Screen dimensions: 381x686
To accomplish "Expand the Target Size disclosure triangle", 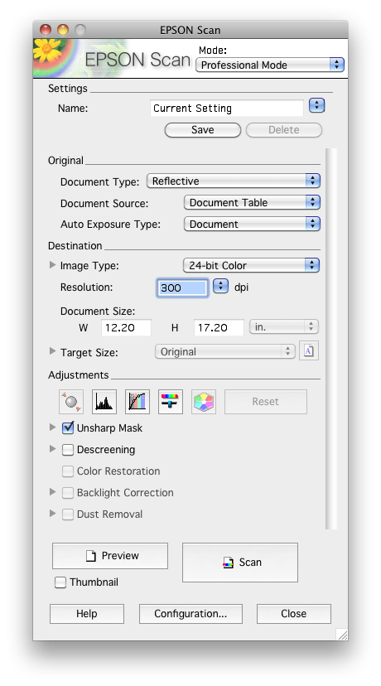I will pos(52,351).
